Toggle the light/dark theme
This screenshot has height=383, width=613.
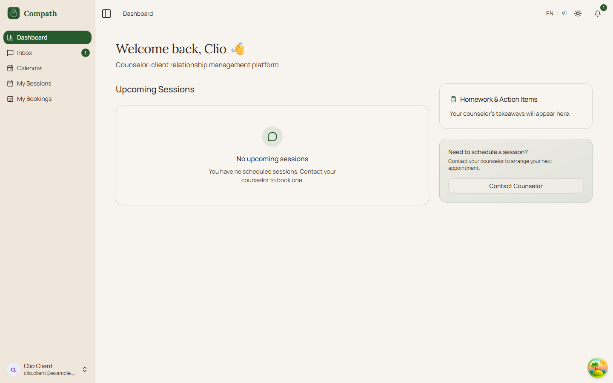[578, 14]
